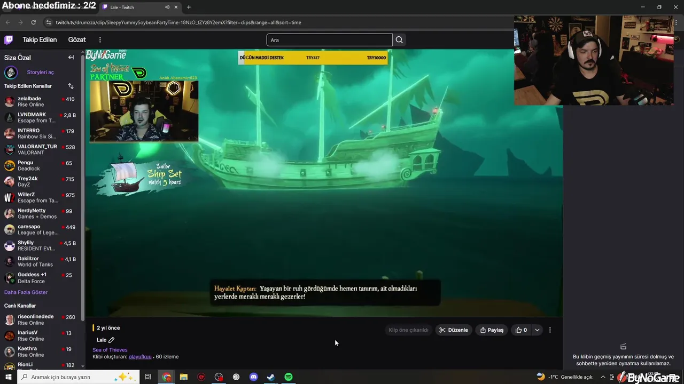Open the Sea of Thieves category link
Image resolution: width=684 pixels, height=384 pixels.
pyautogui.click(x=110, y=350)
